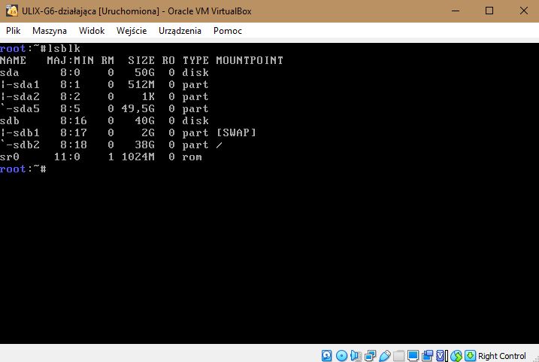Click the optical disk drive status icon
The image size is (539, 362).
coord(341,355)
